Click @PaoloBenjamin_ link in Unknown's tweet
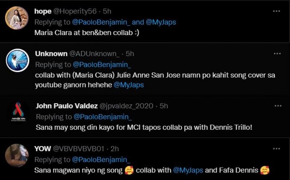Image resolution: width=290 pixels, height=180 pixels. click(x=102, y=64)
